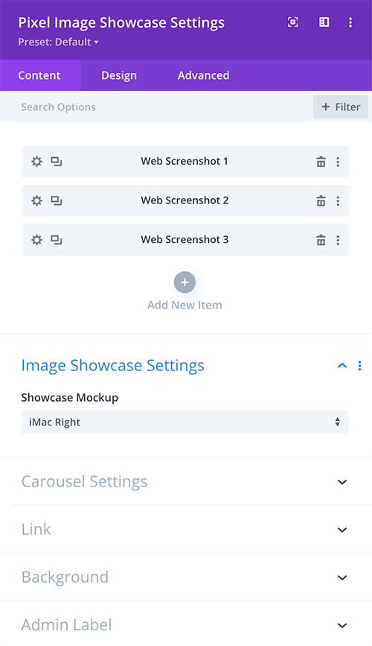Collapse the Image Showcase Settings section
This screenshot has width=372, height=646.
tap(342, 365)
